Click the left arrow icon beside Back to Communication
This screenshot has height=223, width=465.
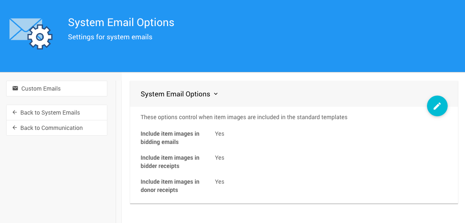tap(15, 128)
